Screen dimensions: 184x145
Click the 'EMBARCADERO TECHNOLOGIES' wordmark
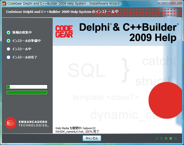click(x=33, y=124)
